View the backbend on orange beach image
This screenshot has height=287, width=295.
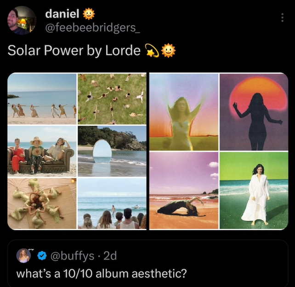(184, 191)
